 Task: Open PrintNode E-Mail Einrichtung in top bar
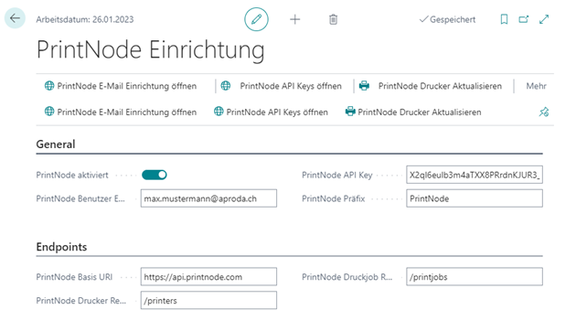click(x=121, y=86)
